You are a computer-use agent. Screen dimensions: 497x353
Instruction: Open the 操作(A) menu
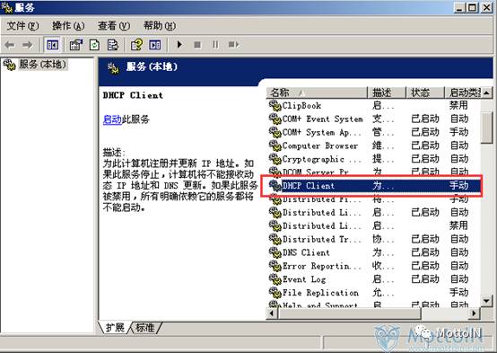[x=68, y=26]
